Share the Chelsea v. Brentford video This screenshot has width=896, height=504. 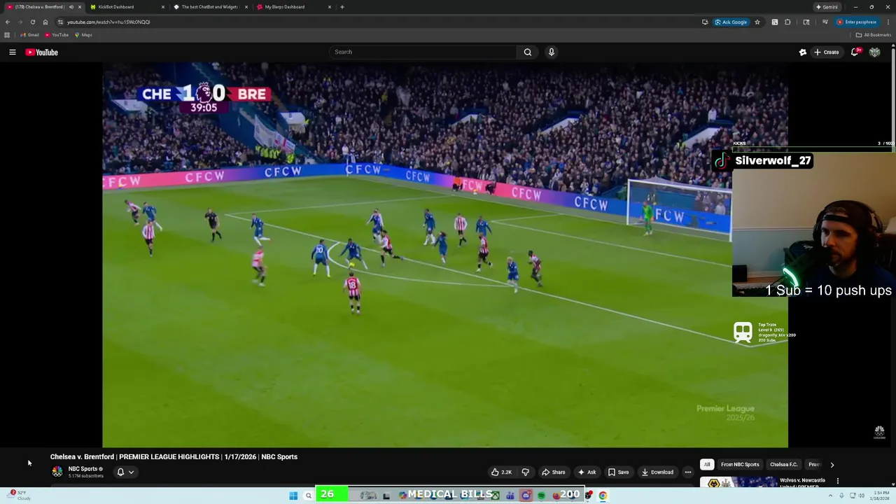(x=554, y=472)
